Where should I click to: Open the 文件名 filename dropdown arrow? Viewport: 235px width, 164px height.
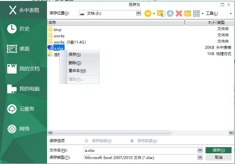tap(200, 150)
